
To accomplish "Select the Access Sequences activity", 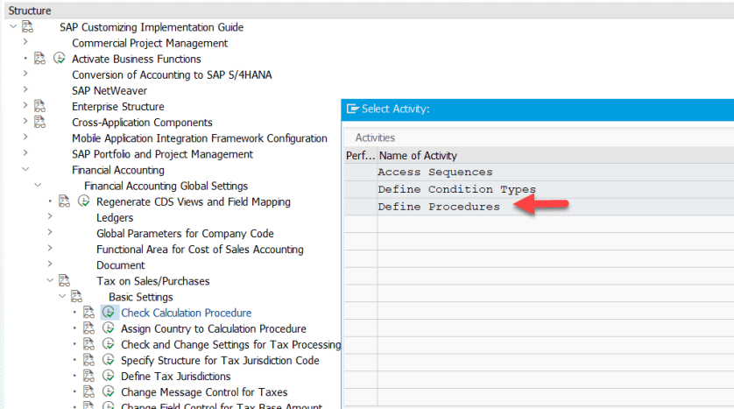I will click(x=434, y=173).
